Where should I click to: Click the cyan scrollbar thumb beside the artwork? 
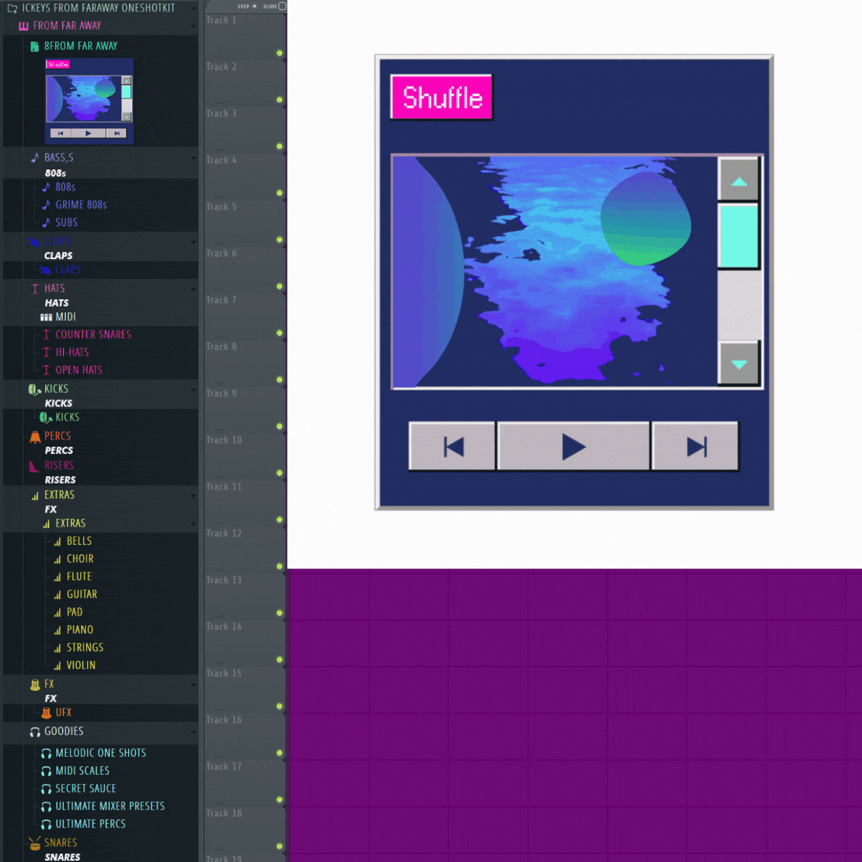pyautogui.click(x=739, y=236)
